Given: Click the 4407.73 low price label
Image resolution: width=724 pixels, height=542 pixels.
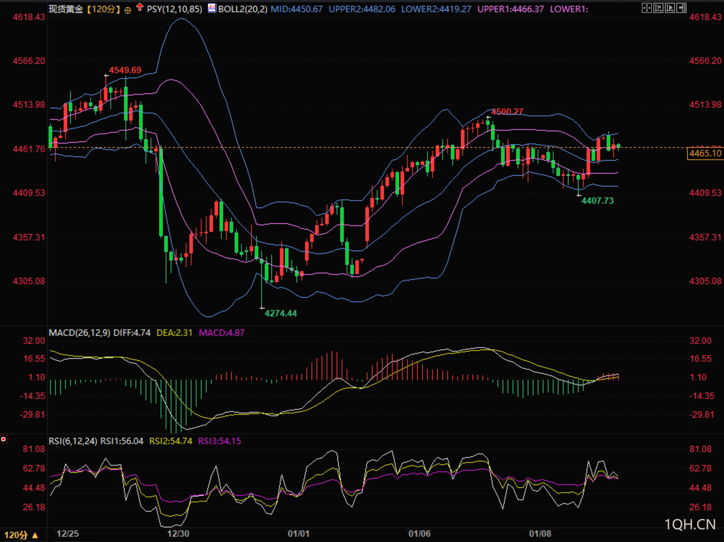Looking at the screenshot, I should point(597,200).
